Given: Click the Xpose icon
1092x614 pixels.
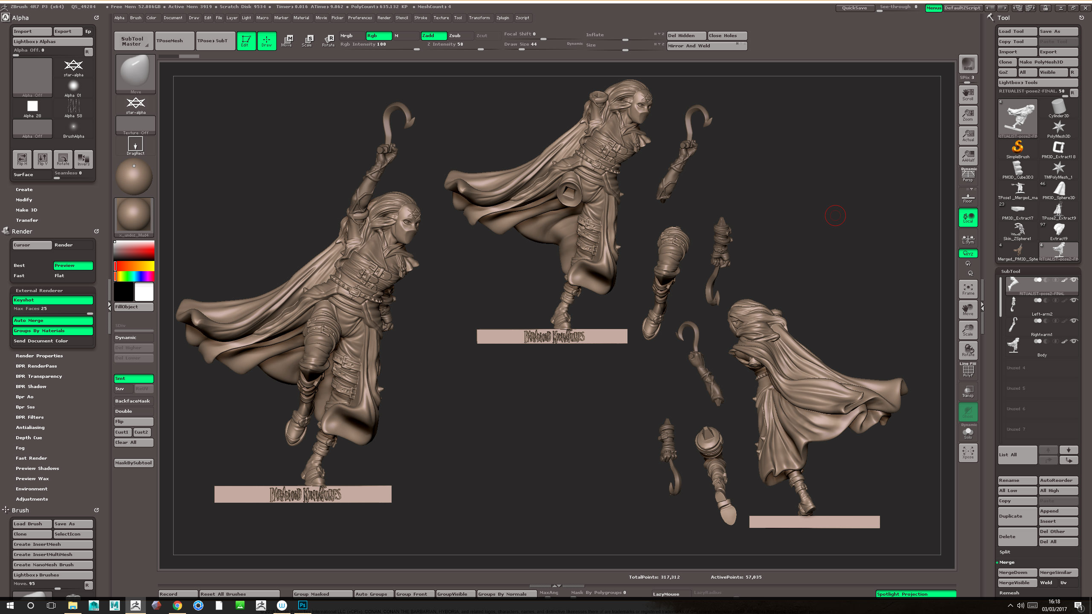Looking at the screenshot, I should pyautogui.click(x=968, y=452).
